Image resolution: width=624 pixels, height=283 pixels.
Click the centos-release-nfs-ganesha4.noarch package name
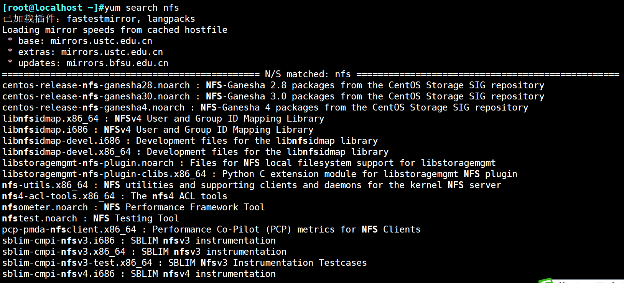pos(93,107)
